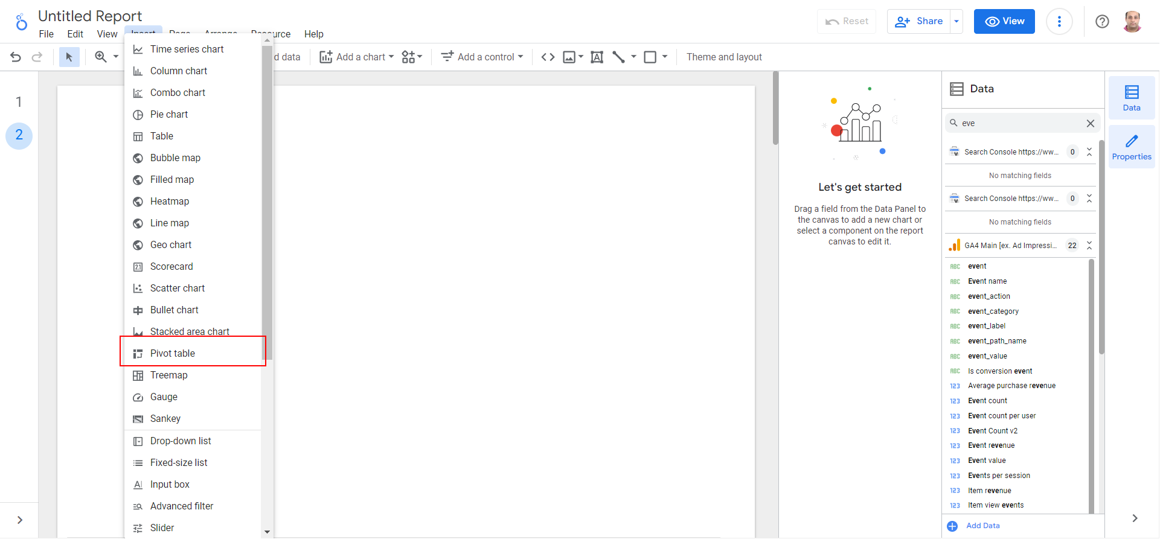Open the View menu in menu bar
1160x539 pixels.
coord(107,34)
